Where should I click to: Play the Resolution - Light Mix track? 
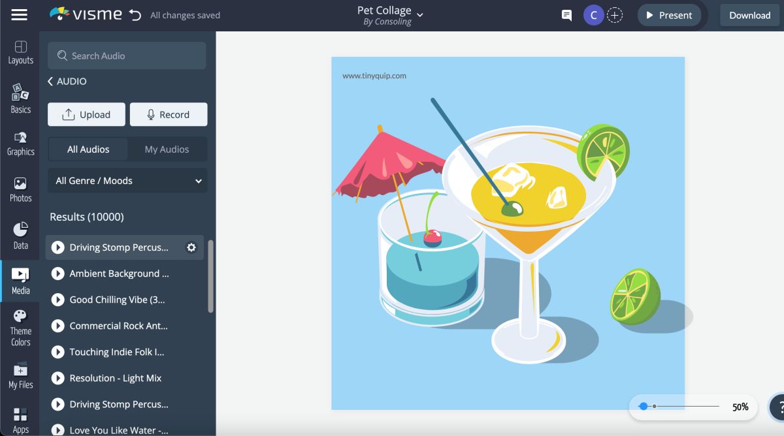tap(57, 378)
